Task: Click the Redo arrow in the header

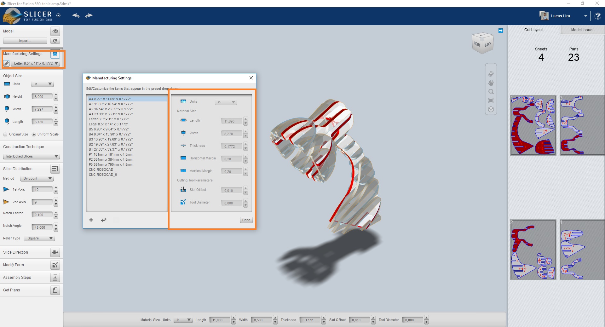Action: [x=89, y=15]
